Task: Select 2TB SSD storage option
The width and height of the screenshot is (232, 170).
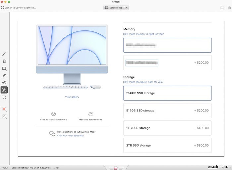Action: 167,145
